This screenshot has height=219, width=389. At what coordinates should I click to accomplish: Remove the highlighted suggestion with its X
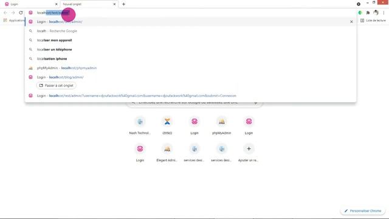(x=351, y=22)
